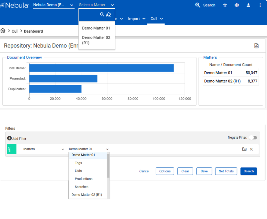Open the favorites star icon
Image resolution: width=267 pixels, height=219 pixels.
tap(225, 5)
